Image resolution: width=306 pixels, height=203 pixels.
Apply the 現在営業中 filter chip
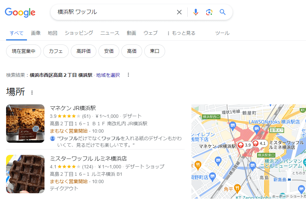coord(24,51)
